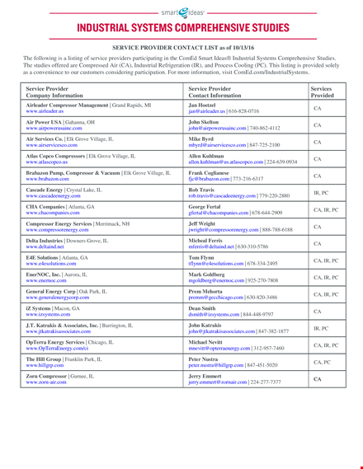This screenshot has height=469, width=363.
Task: Select Delta Industries company name
Action: tap(45, 241)
